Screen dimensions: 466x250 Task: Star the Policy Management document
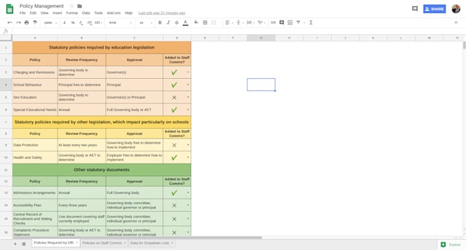pyautogui.click(x=72, y=6)
